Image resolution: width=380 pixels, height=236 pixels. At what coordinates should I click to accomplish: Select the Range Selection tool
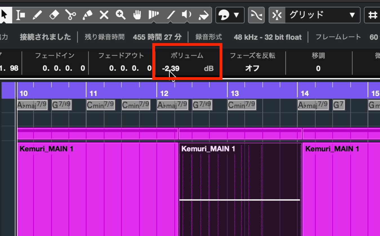tap(20, 15)
